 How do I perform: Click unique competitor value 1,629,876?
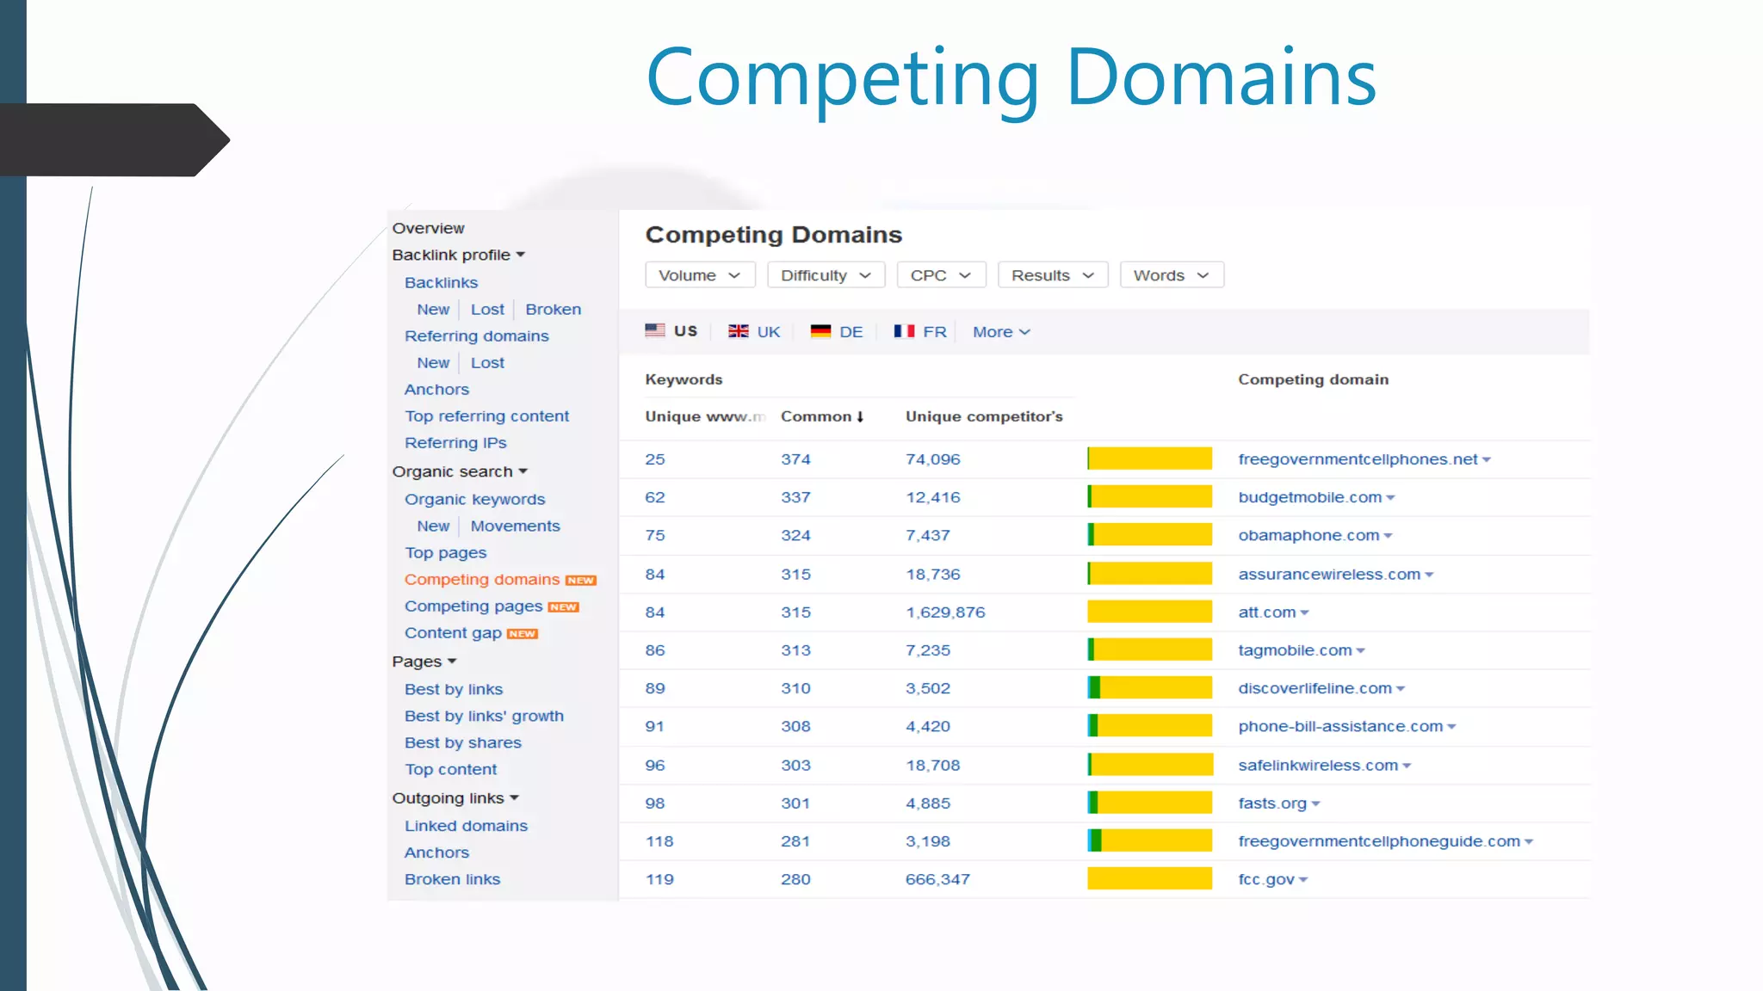(945, 612)
